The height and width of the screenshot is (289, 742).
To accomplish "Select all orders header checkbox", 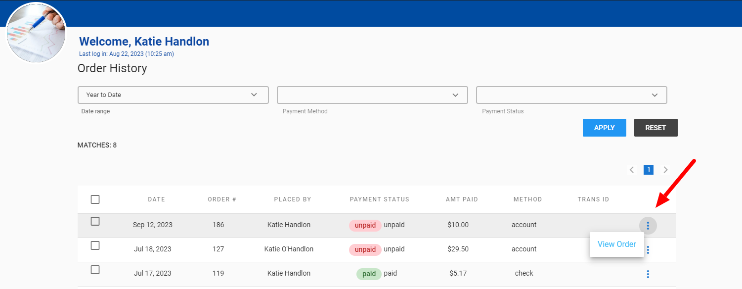I will point(95,199).
